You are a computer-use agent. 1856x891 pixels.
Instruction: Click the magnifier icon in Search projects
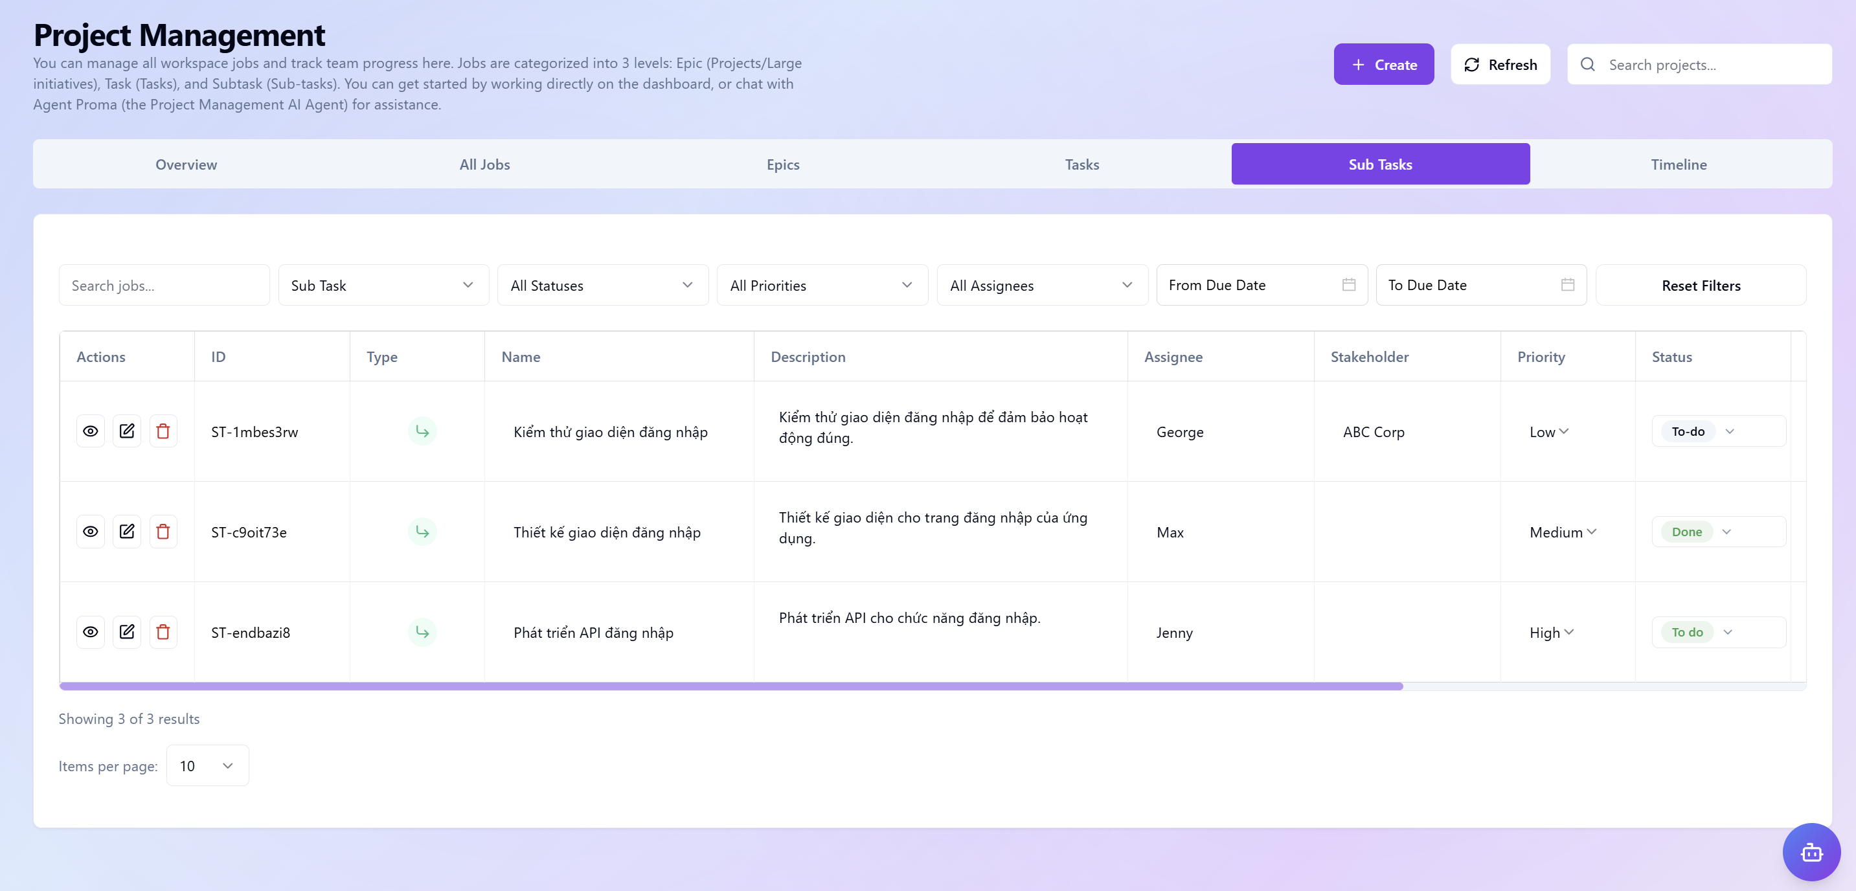tap(1587, 64)
